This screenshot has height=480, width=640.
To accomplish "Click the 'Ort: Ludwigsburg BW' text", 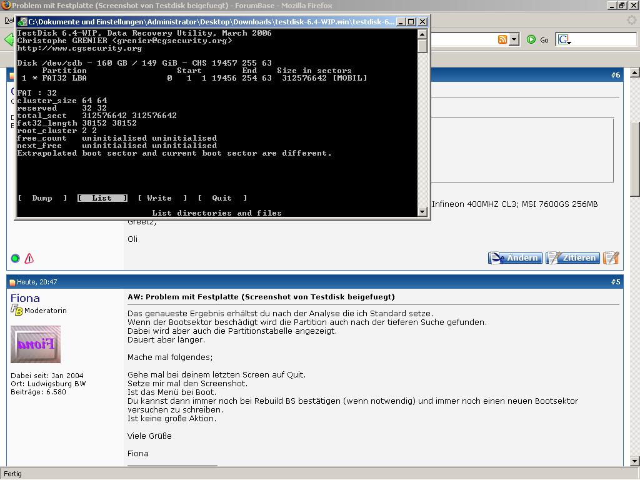I will click(48, 384).
